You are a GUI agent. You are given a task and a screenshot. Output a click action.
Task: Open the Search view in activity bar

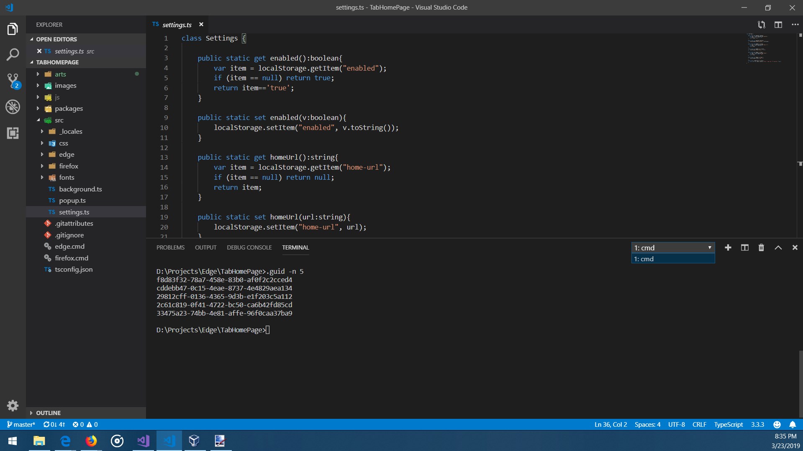point(13,54)
